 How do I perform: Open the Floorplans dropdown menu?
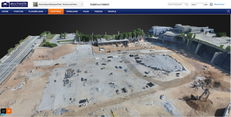coord(37,11)
